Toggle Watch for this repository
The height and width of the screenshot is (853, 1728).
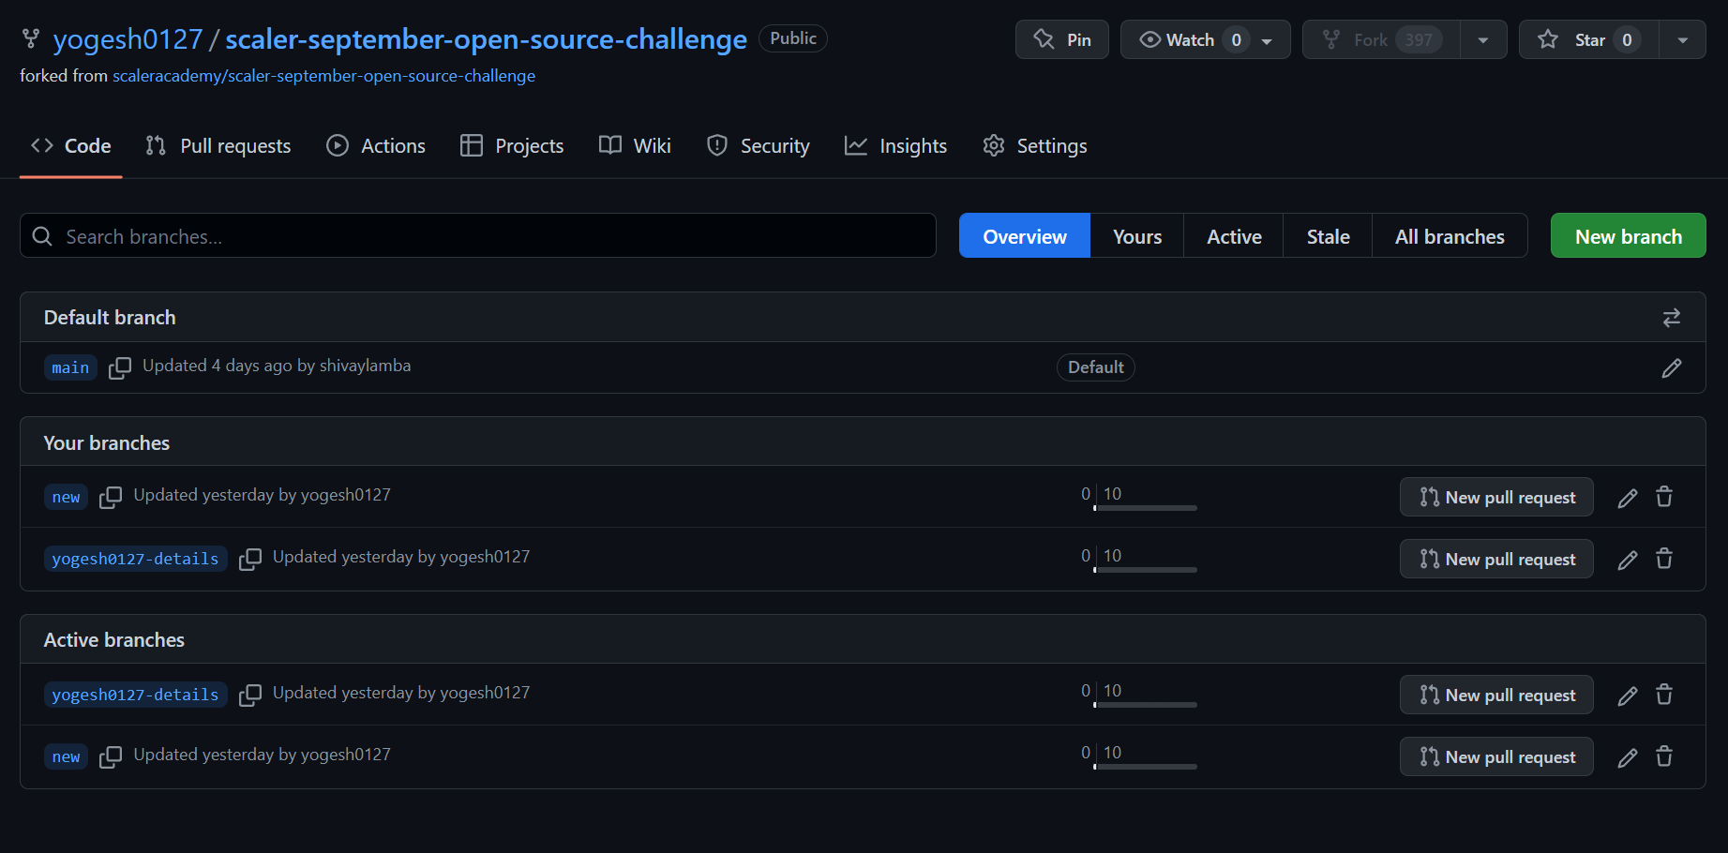click(1193, 39)
